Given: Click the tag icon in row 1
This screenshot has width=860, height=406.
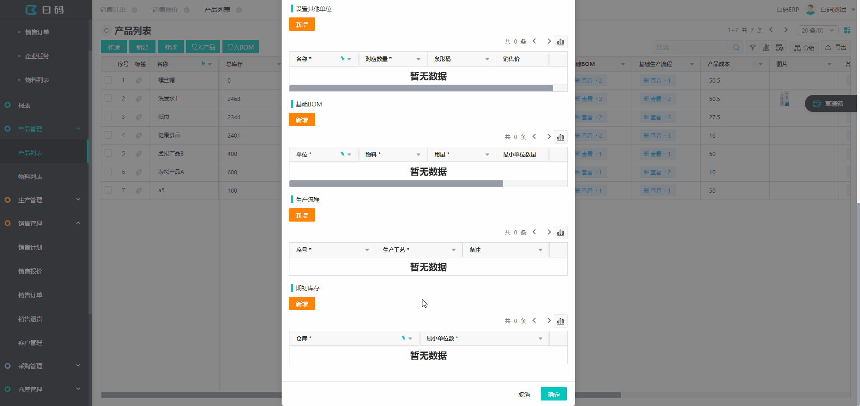Looking at the screenshot, I should click(x=139, y=80).
